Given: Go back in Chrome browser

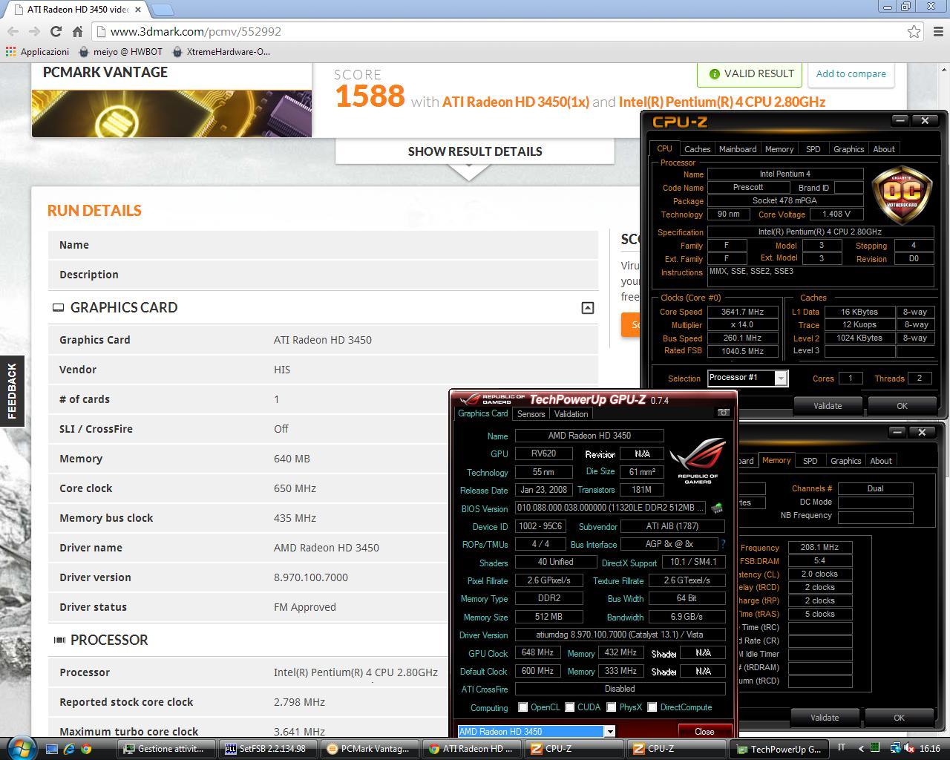Looking at the screenshot, I should pos(13,31).
